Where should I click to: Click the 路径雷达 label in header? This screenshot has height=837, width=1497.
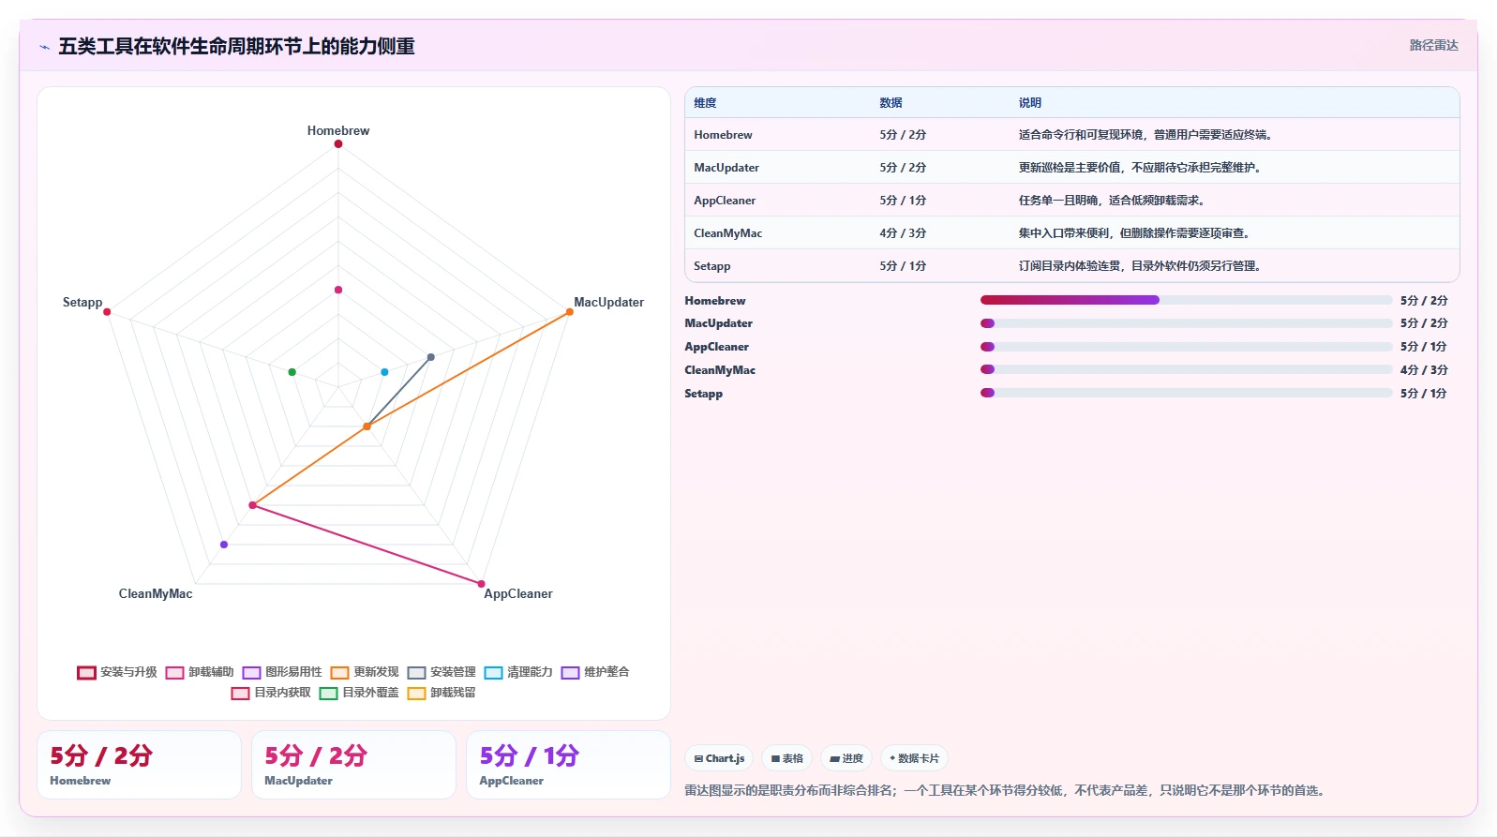click(1433, 45)
